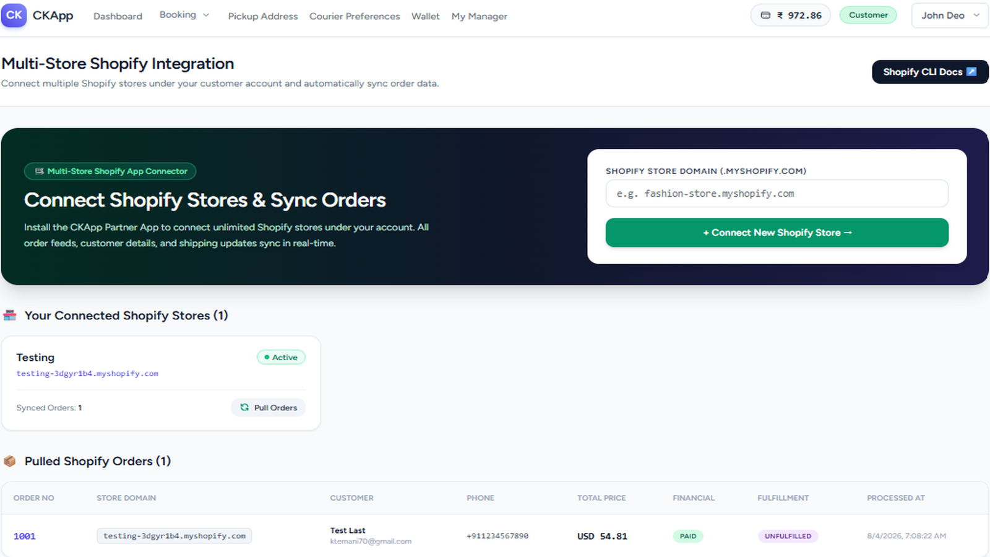
Task: Click the icon in Multi-Store Shopify App Connector badge
Action: pos(40,171)
